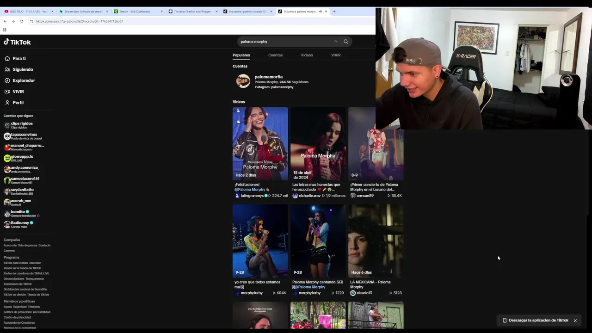Open andy.comunica_ account
Image resolution: width=592 pixels, height=333 pixels.
[x=22, y=170]
